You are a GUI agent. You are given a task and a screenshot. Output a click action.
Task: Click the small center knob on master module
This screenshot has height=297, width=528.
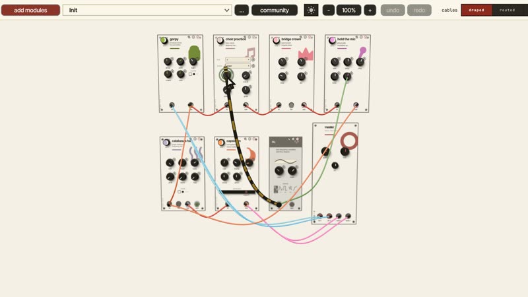[335, 166]
